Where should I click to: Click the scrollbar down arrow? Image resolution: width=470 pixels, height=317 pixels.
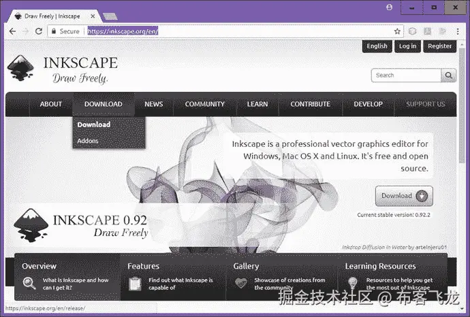click(x=462, y=308)
